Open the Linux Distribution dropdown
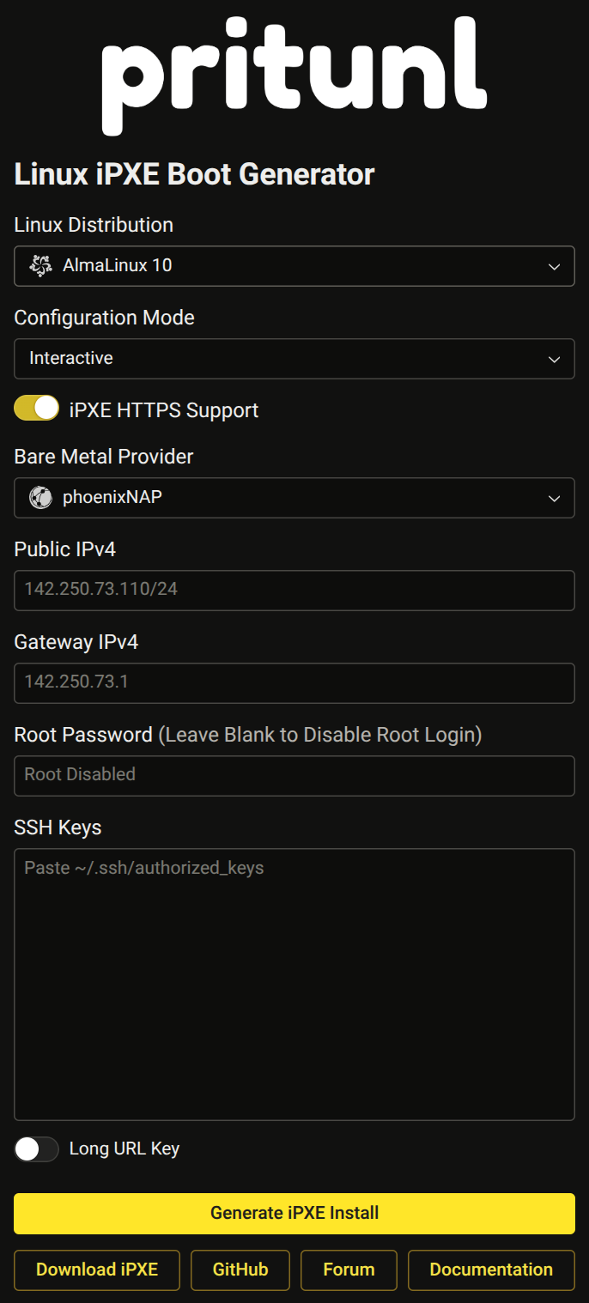 click(294, 266)
